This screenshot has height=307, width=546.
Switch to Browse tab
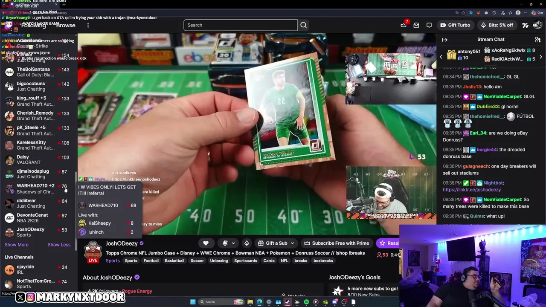click(x=66, y=25)
